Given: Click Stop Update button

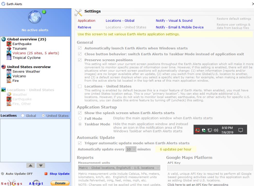Looking at the screenshot, I should pos(60,174).
